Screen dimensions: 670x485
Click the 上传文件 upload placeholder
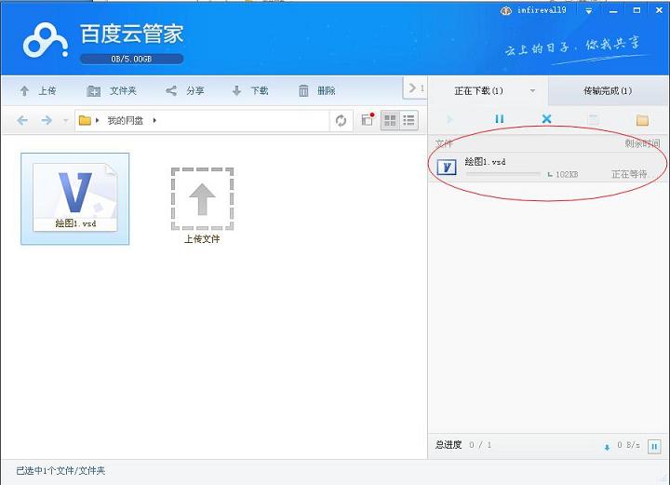(202, 206)
